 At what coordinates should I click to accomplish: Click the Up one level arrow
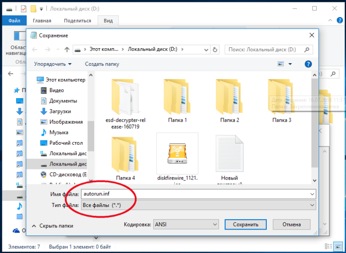click(67, 50)
